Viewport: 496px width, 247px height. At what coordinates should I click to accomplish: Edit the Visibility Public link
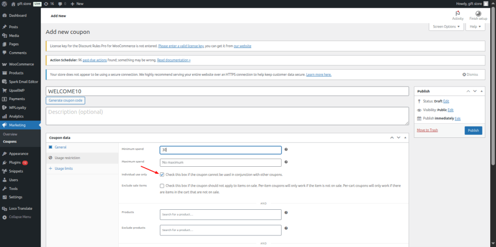click(450, 110)
